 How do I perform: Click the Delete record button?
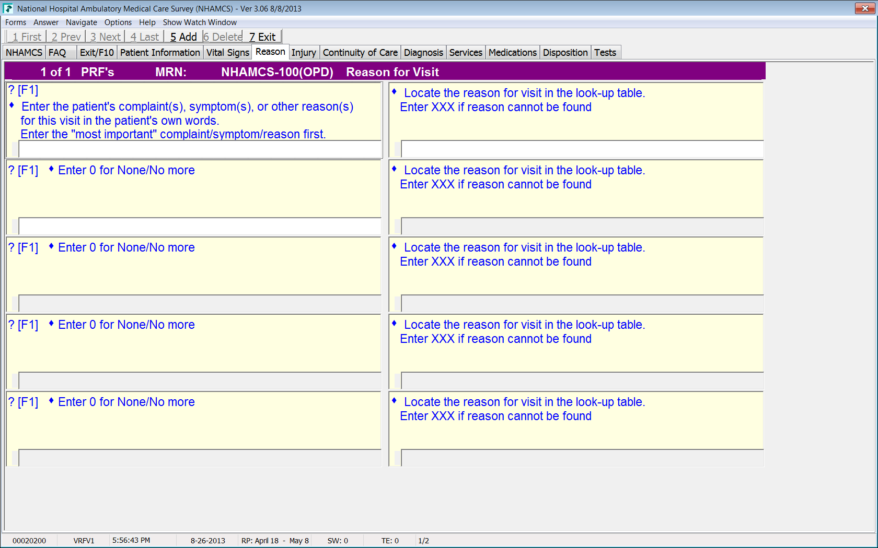(x=223, y=37)
